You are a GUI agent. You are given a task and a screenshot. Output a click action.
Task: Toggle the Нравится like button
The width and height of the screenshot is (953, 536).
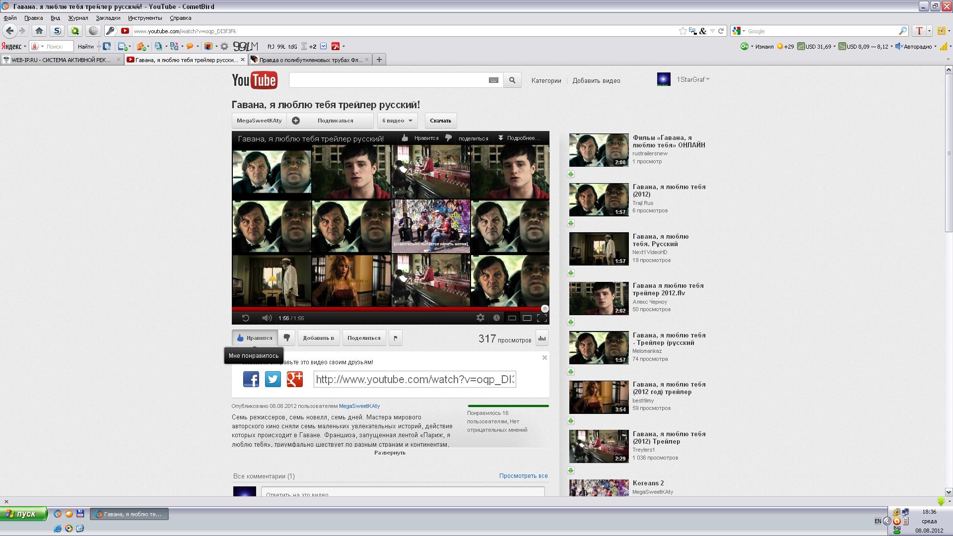pyautogui.click(x=255, y=338)
